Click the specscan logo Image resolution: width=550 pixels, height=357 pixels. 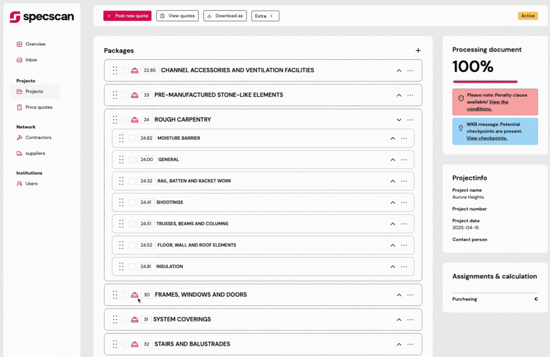(41, 17)
